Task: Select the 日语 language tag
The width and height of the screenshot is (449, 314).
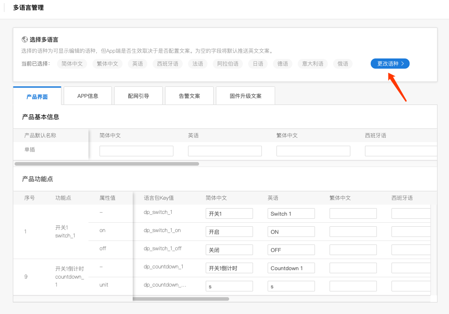Action: (x=258, y=64)
